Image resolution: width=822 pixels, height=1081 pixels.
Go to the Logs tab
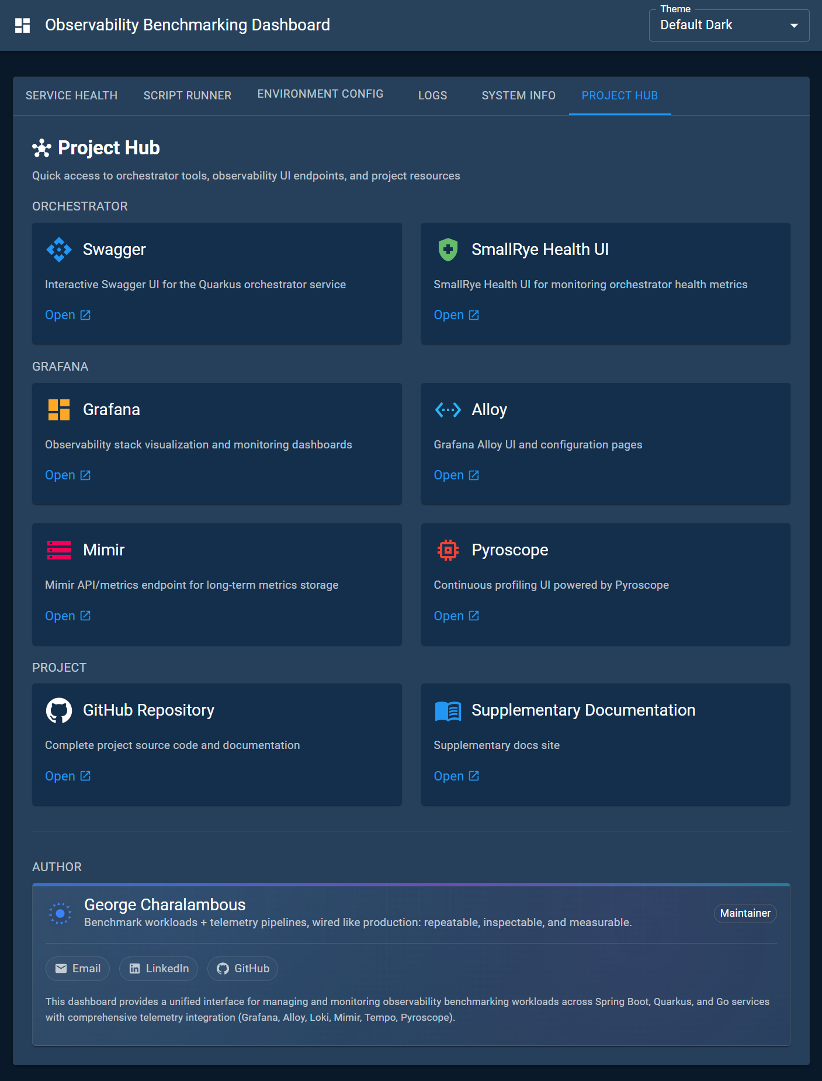(x=432, y=96)
